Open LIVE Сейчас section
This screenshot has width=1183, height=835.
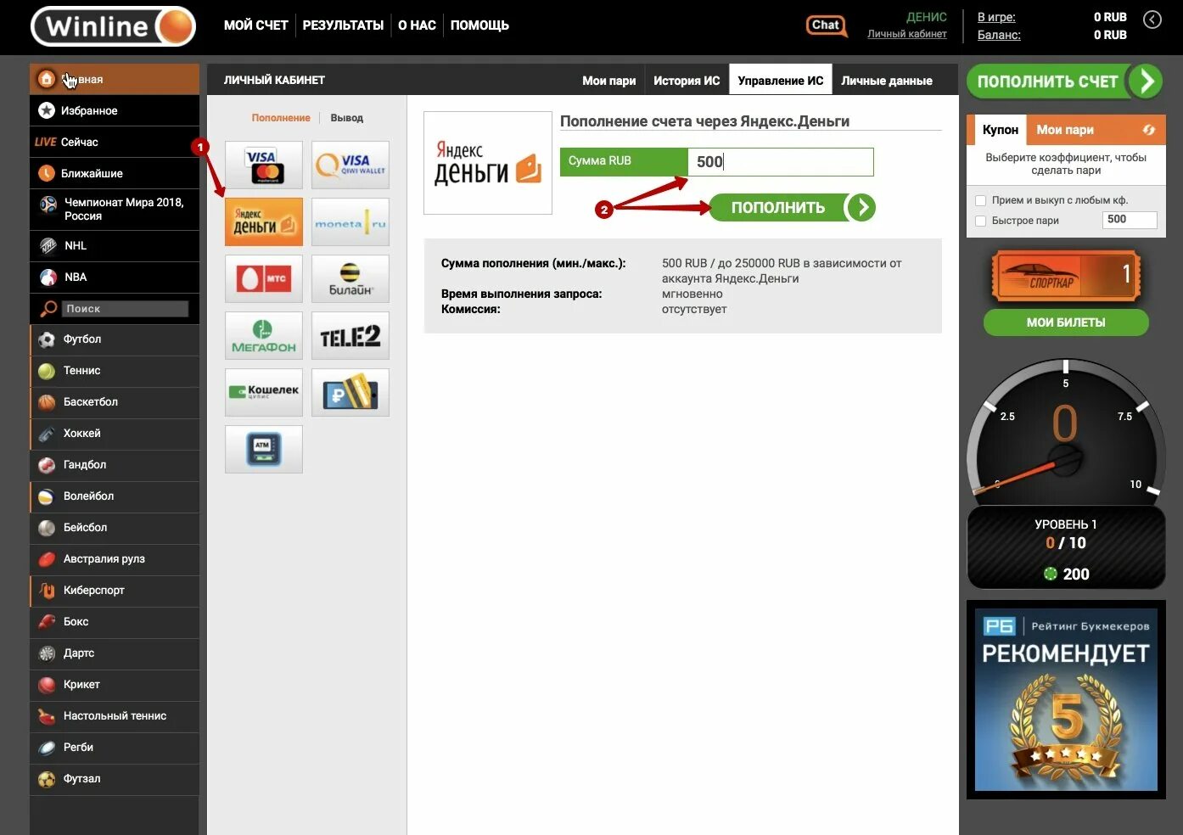tap(115, 142)
